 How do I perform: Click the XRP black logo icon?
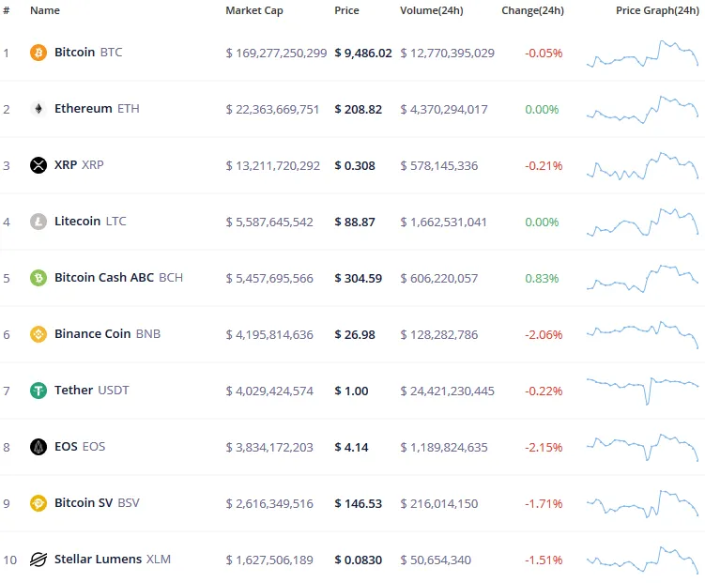[38, 165]
